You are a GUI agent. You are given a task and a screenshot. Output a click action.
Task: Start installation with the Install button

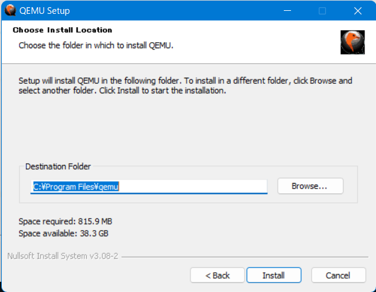273,275
